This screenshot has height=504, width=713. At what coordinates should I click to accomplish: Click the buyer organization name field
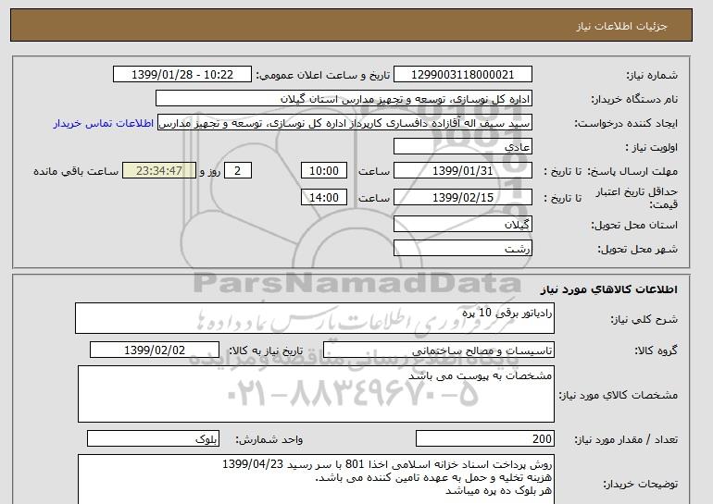pos(344,99)
